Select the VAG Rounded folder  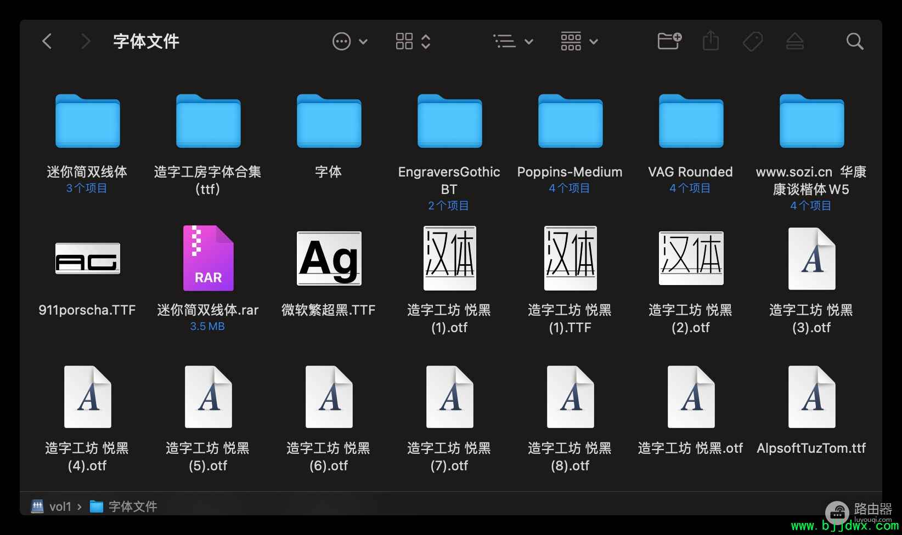[691, 121]
